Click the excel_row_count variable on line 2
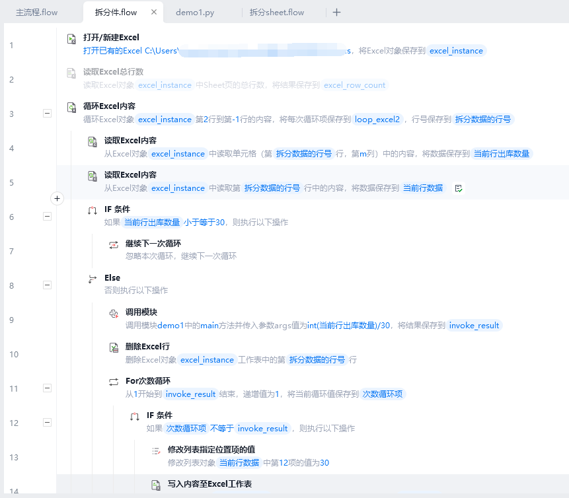 point(354,85)
